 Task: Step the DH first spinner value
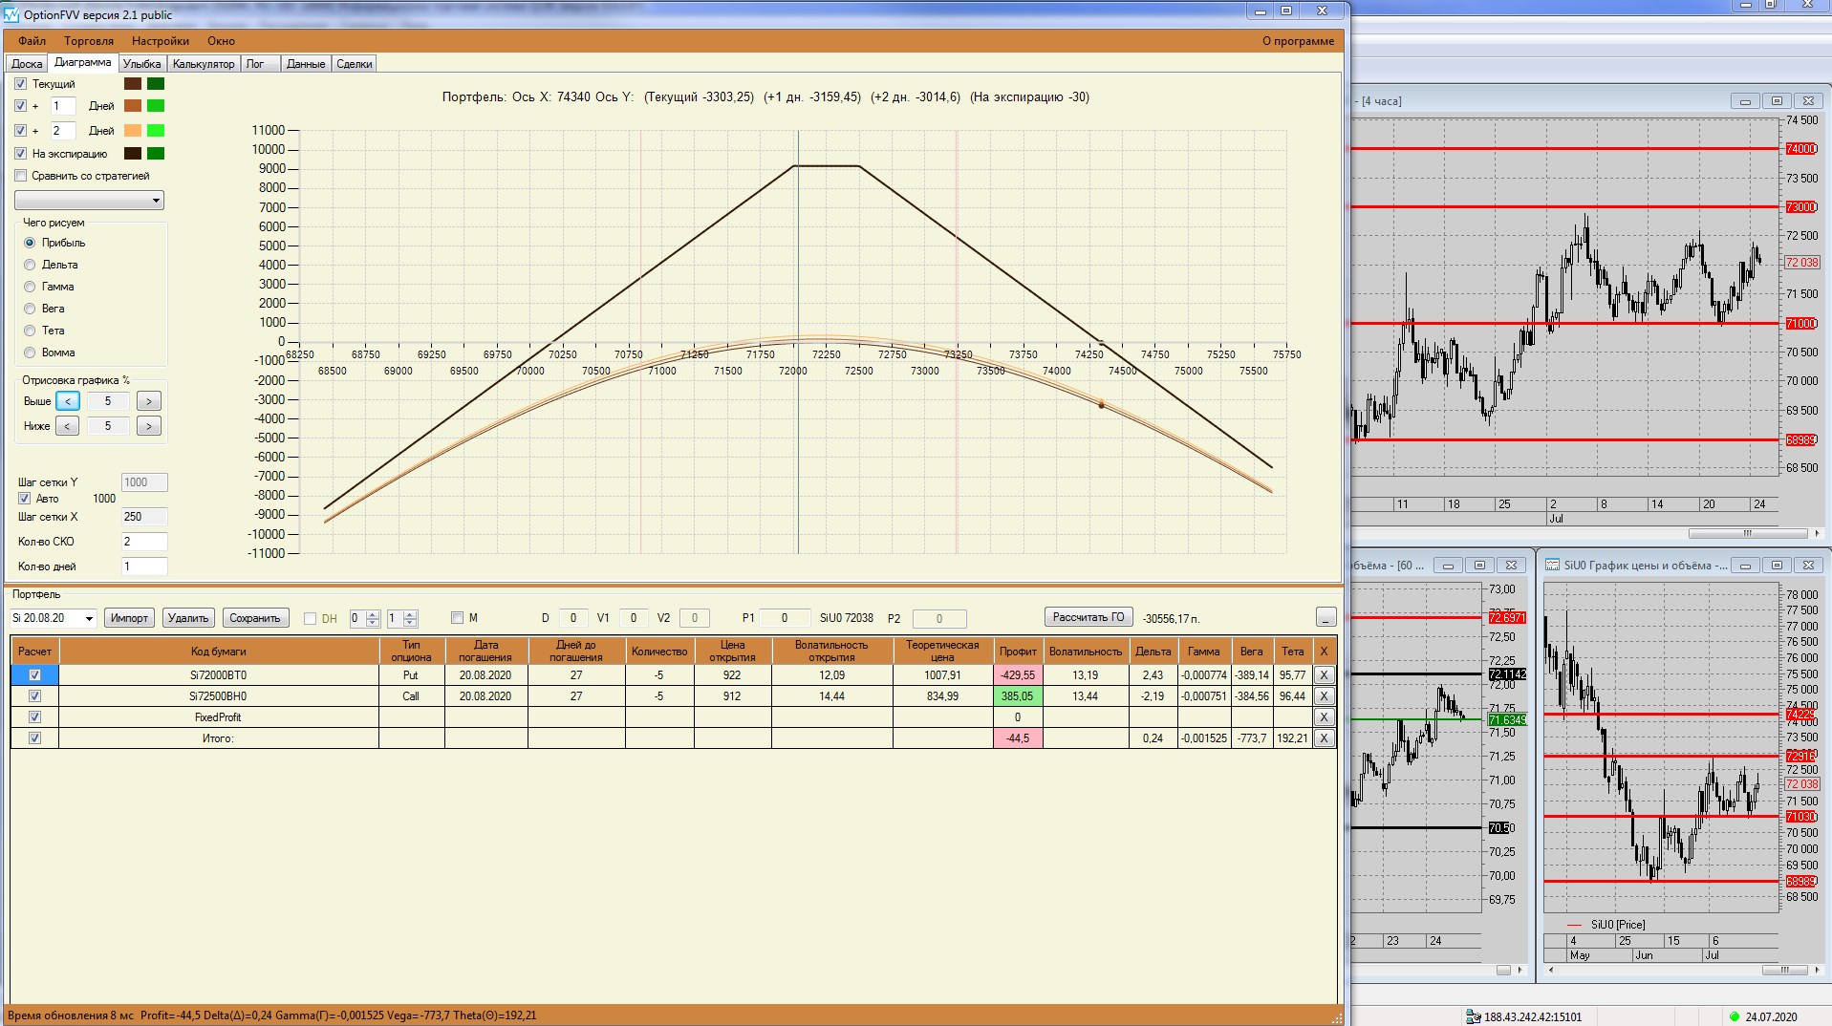pyautogui.click(x=373, y=618)
